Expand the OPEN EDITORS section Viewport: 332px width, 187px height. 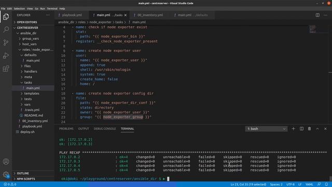27,22
